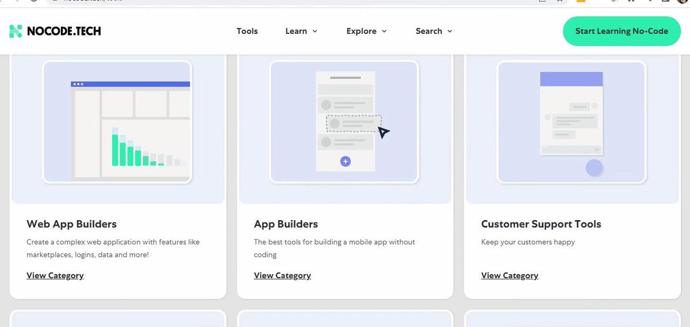Expand the Learn dropdown menu
This screenshot has height=327, width=690.
coord(301,31)
